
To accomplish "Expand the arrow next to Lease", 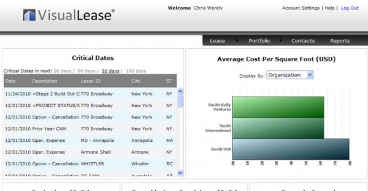I will coord(237,40).
